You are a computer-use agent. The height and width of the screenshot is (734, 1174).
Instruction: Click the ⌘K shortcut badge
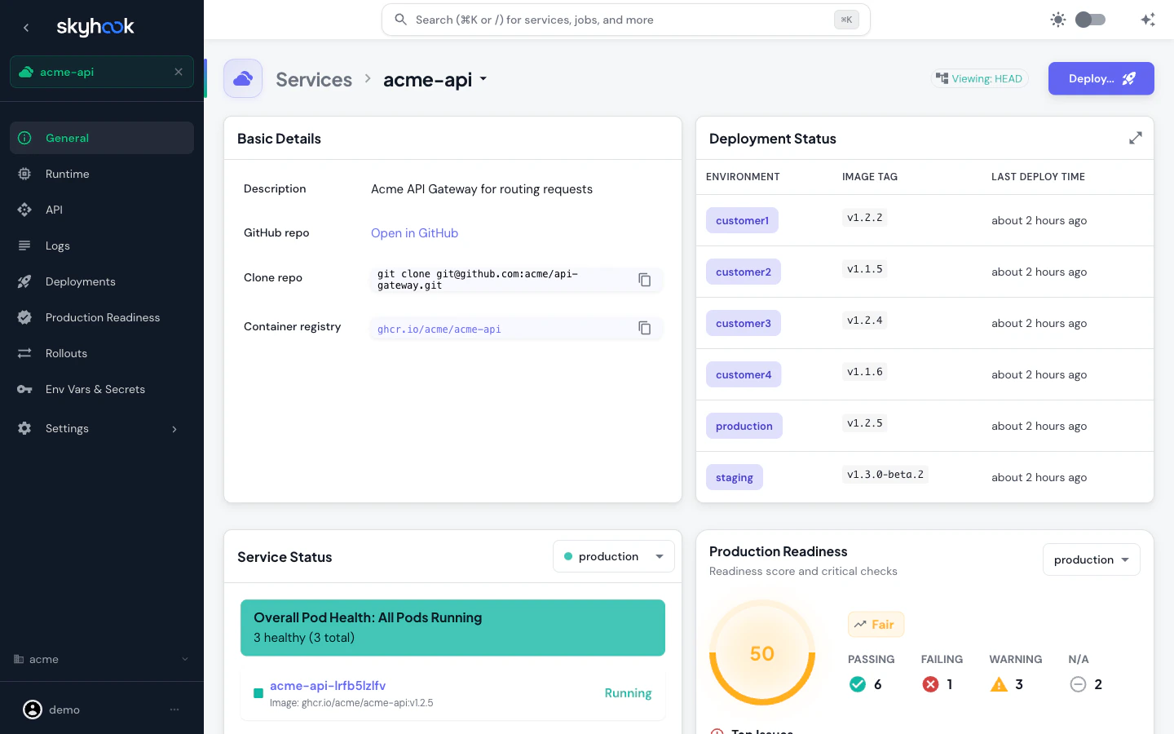[x=846, y=20]
